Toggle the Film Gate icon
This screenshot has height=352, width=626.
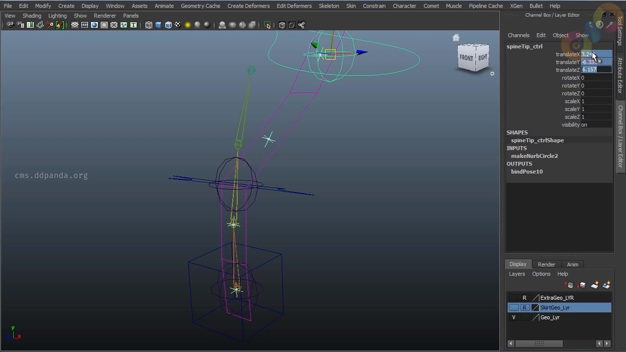85,25
